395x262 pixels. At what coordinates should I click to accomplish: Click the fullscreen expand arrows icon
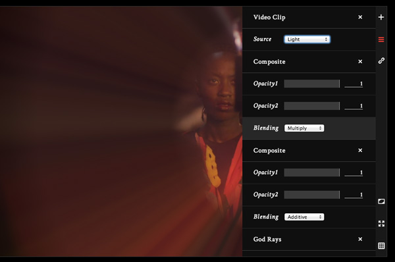pos(381,223)
